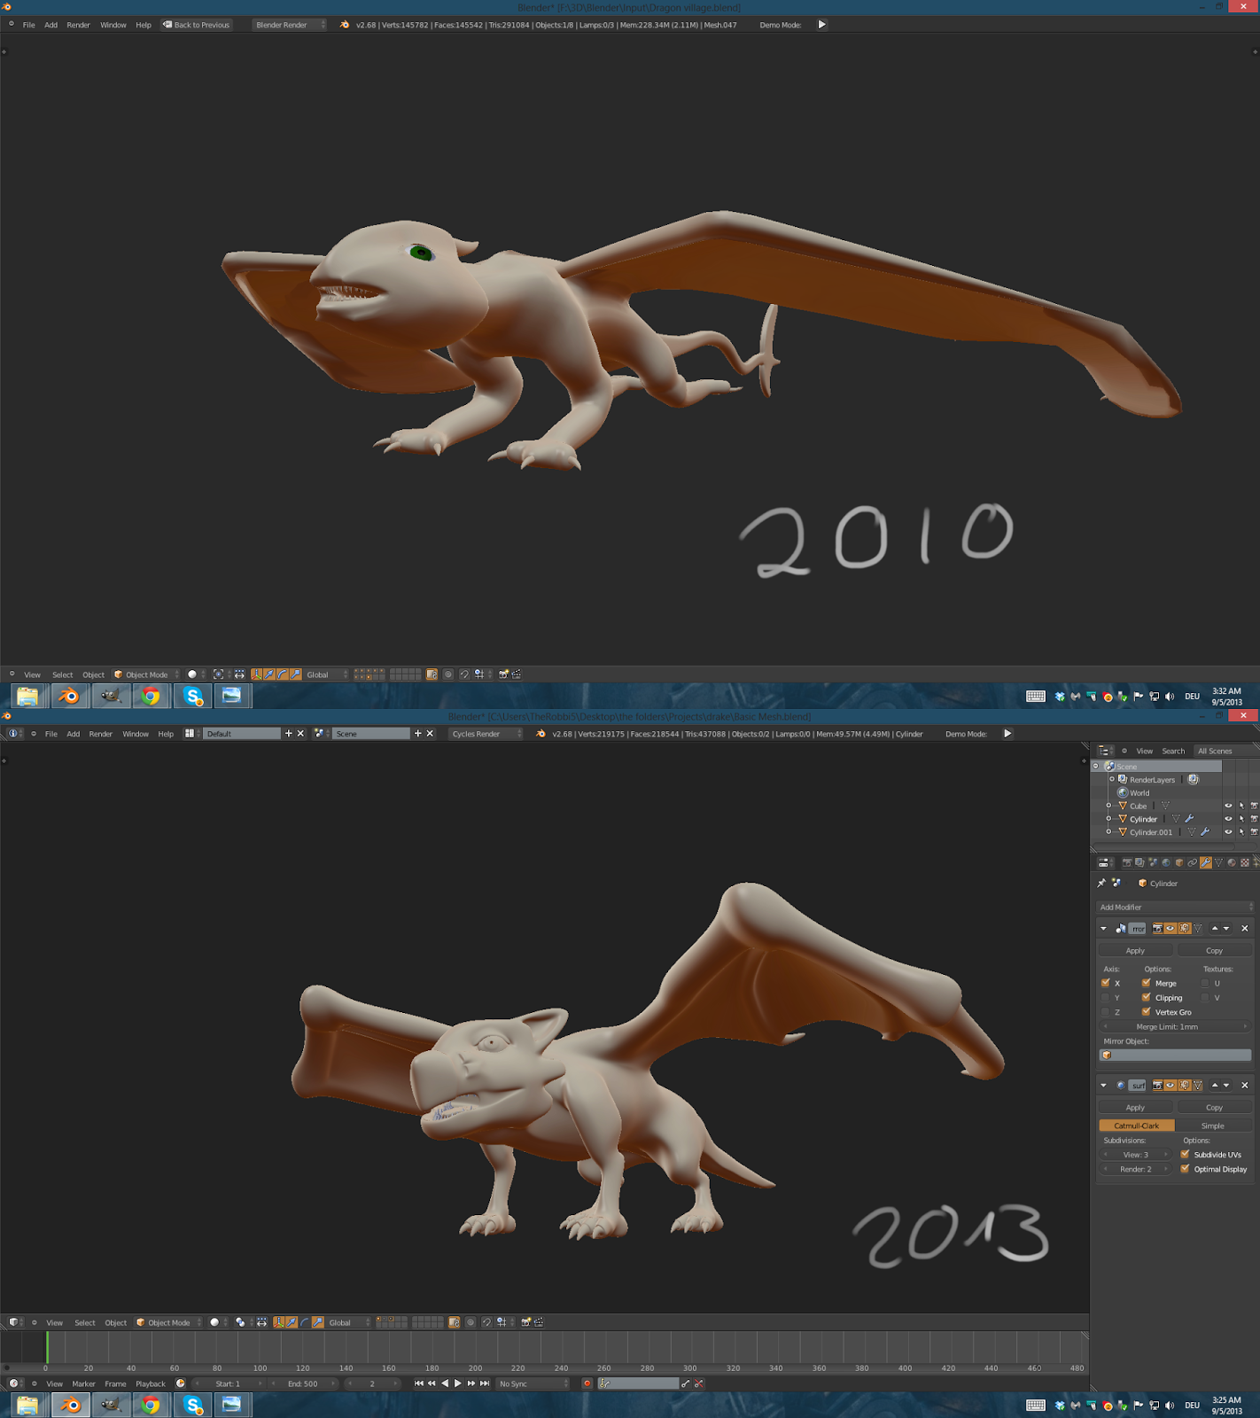
Task: Uncheck the Clipping option
Action: 1146,998
